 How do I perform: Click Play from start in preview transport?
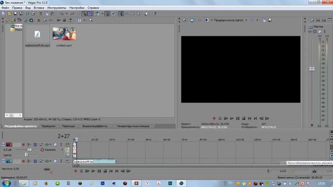(x=226, y=118)
